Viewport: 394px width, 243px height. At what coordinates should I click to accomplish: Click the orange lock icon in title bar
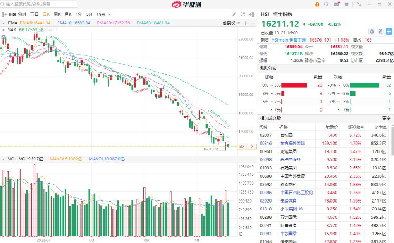(317, 4)
